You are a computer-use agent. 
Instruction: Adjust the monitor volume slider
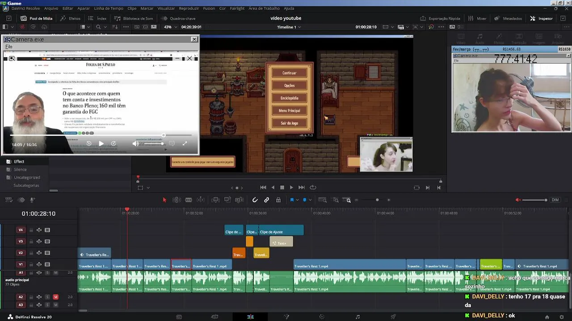tap(534, 200)
